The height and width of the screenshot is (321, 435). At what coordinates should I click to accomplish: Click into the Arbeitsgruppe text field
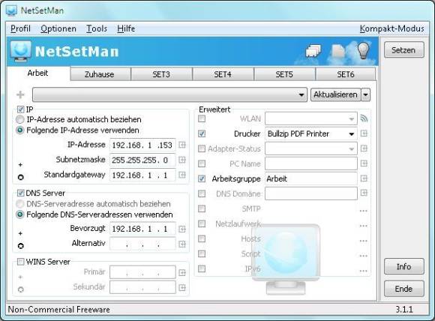[311, 178]
